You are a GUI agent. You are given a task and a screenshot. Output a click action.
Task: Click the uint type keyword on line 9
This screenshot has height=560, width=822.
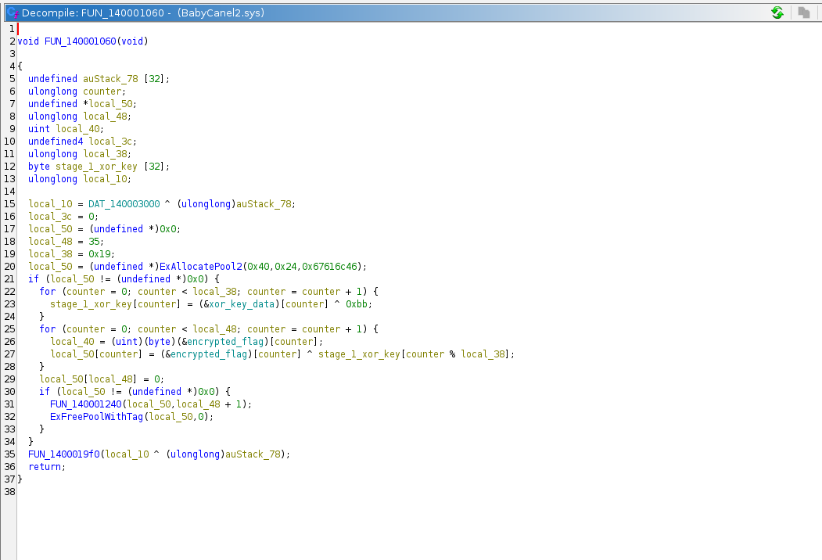click(x=39, y=129)
